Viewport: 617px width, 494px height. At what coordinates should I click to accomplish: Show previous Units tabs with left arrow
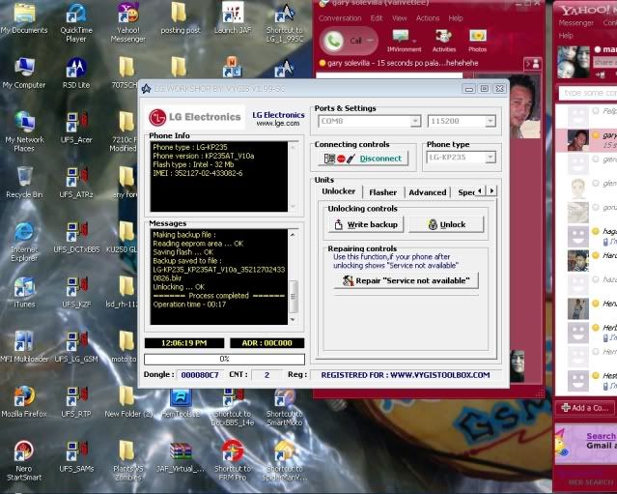tap(480, 191)
